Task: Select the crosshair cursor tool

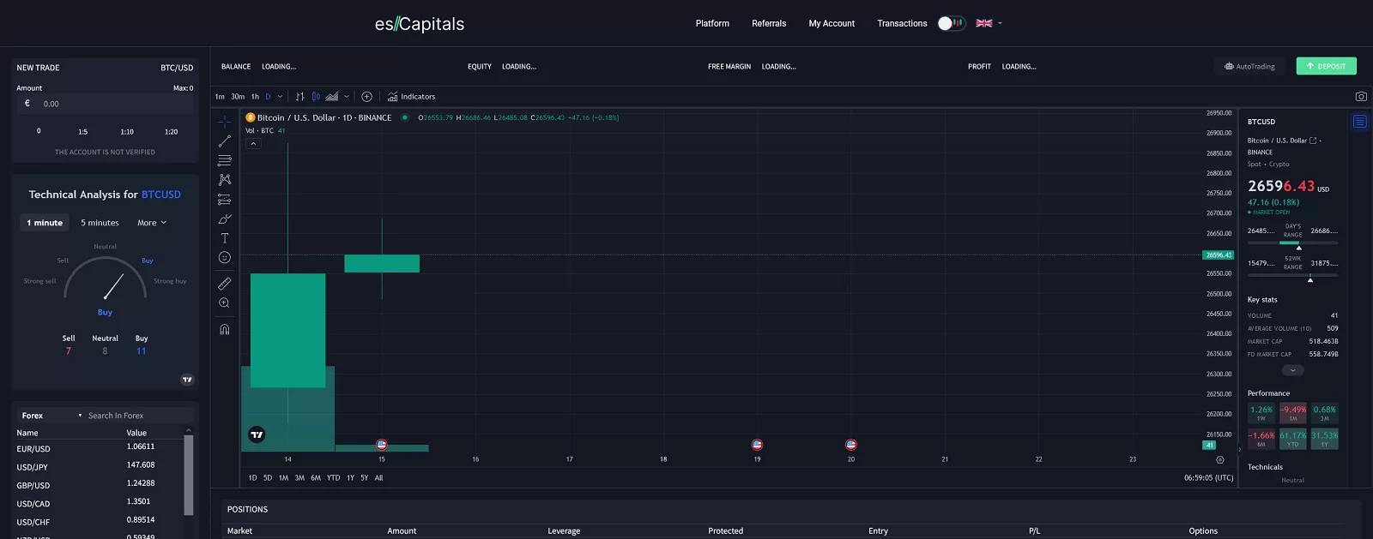Action: (x=225, y=122)
